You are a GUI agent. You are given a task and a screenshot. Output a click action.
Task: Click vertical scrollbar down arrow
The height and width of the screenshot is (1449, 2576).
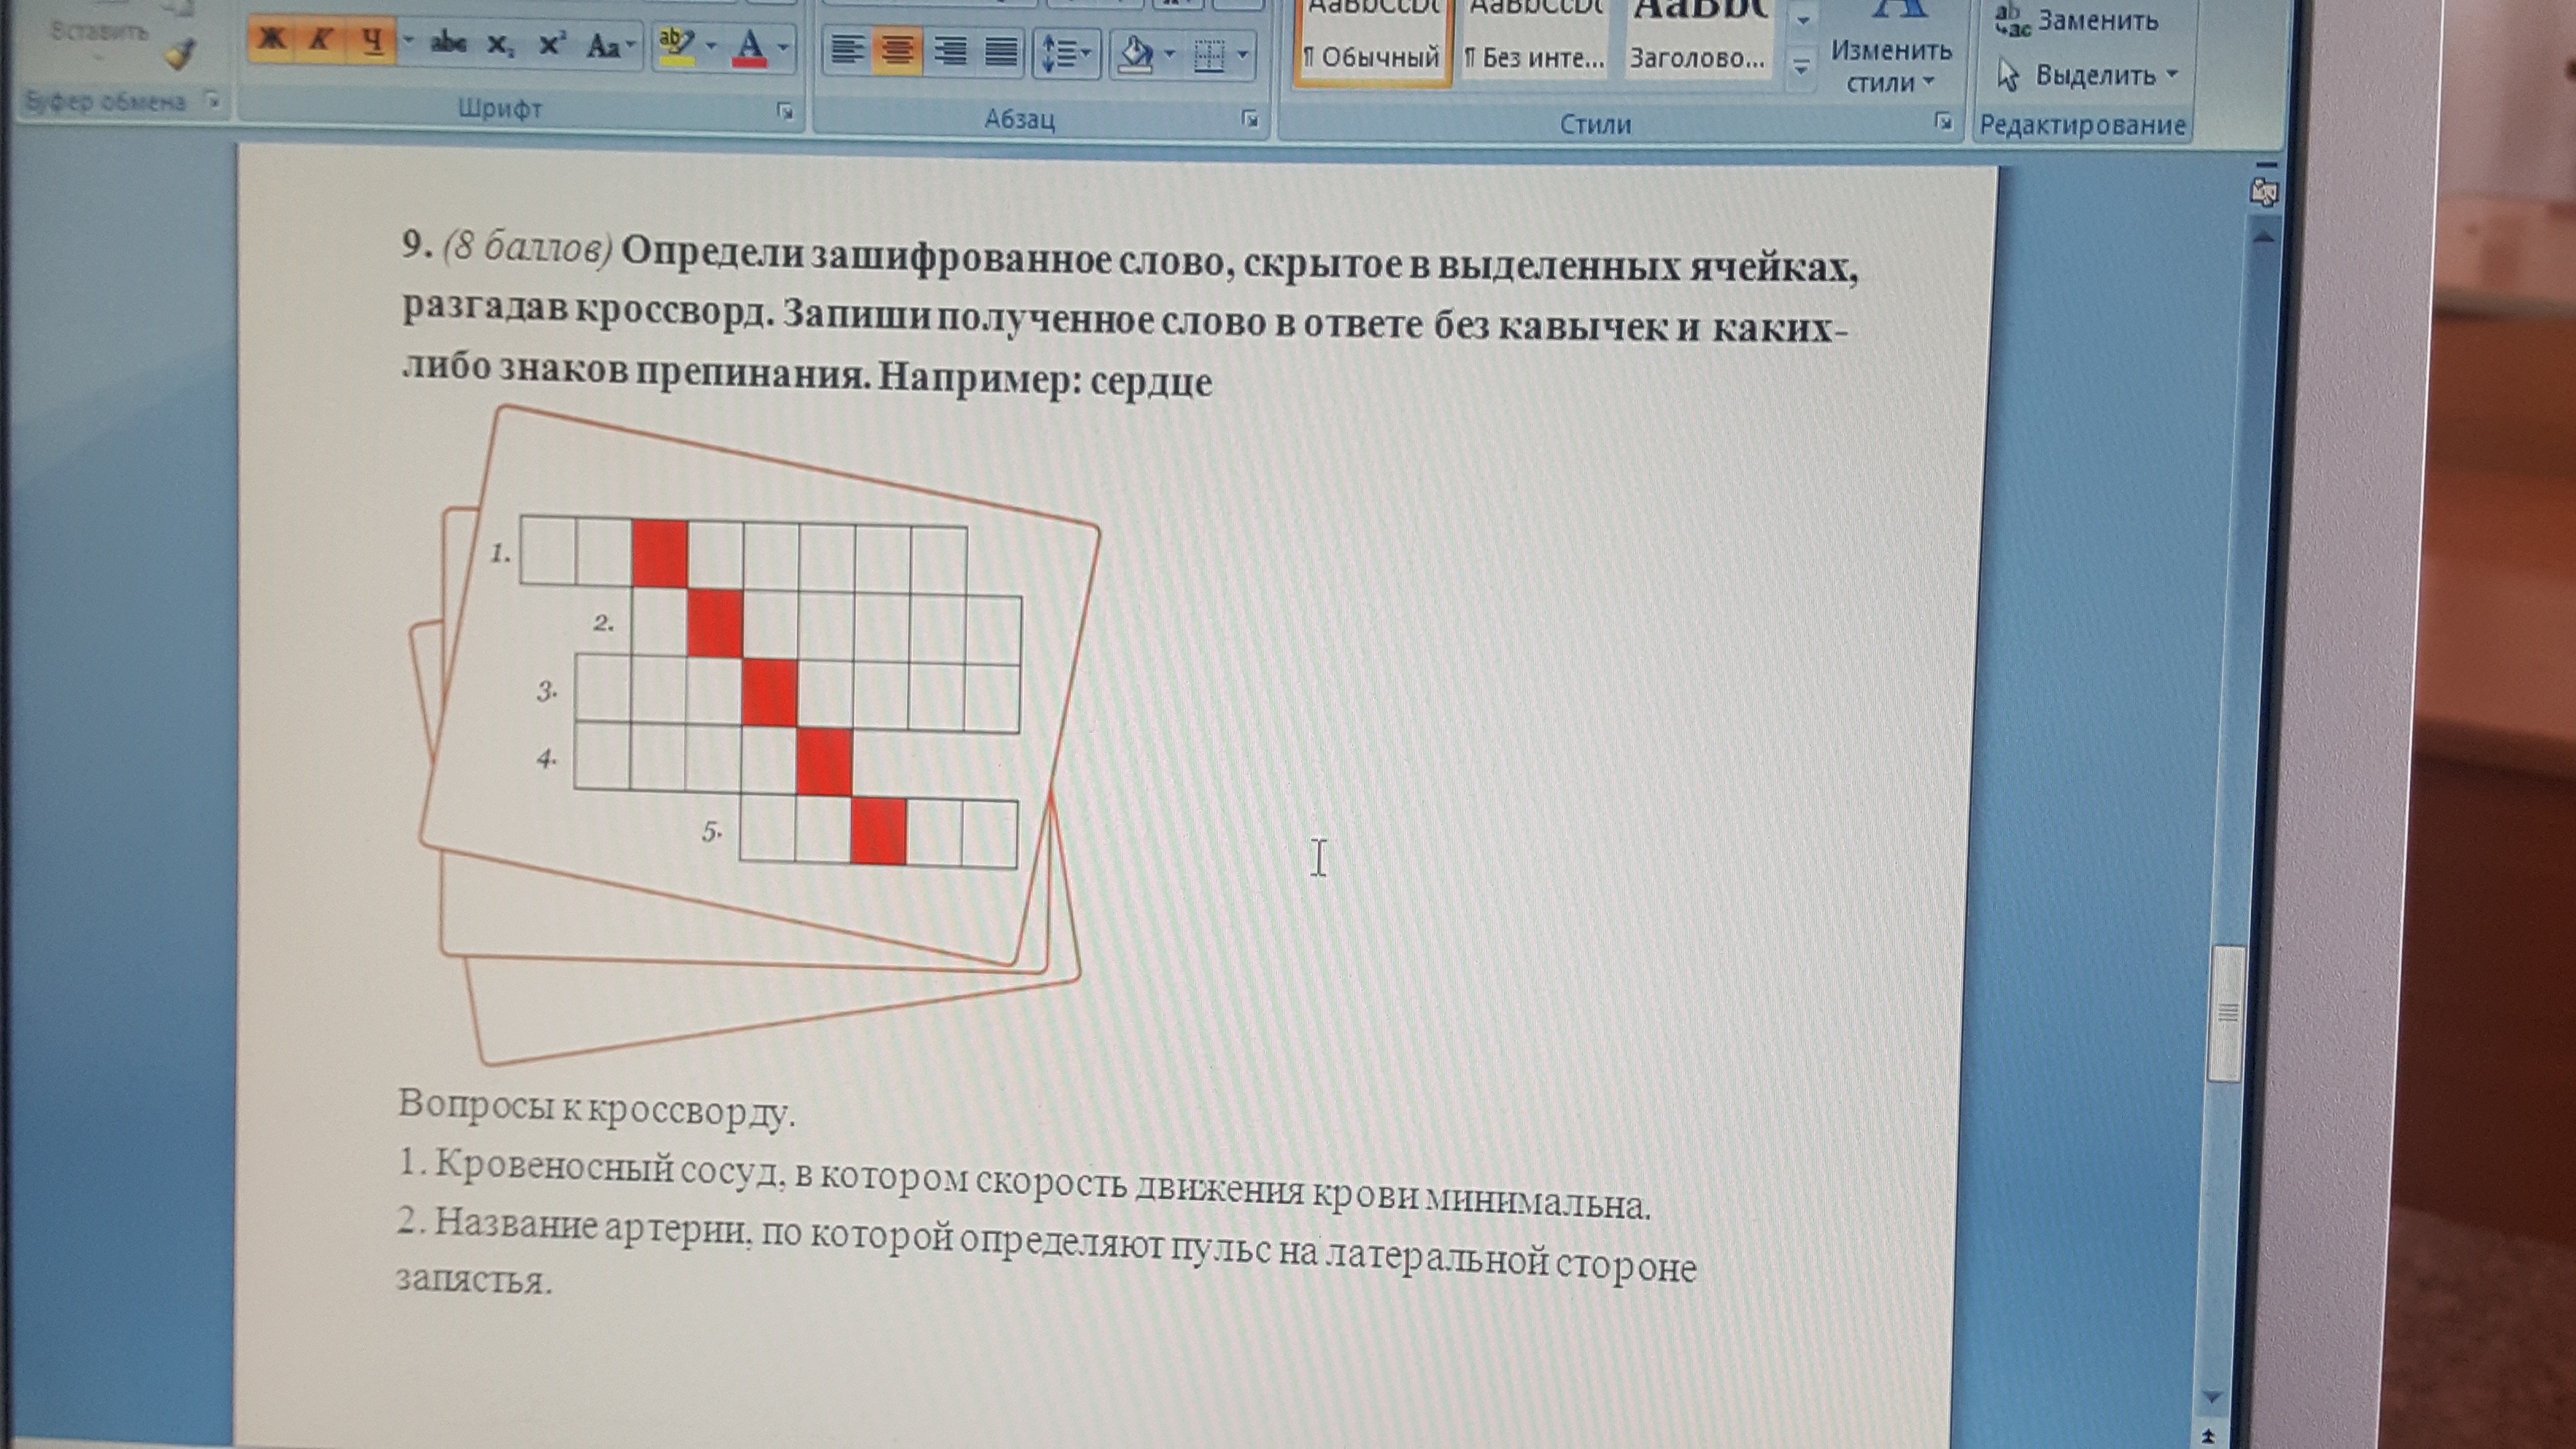[x=2213, y=1397]
